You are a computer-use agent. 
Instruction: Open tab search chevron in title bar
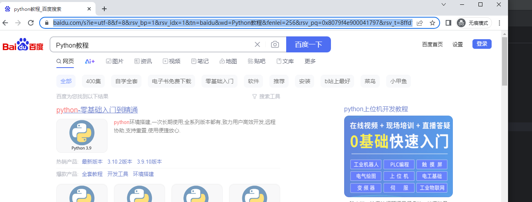point(444,4)
